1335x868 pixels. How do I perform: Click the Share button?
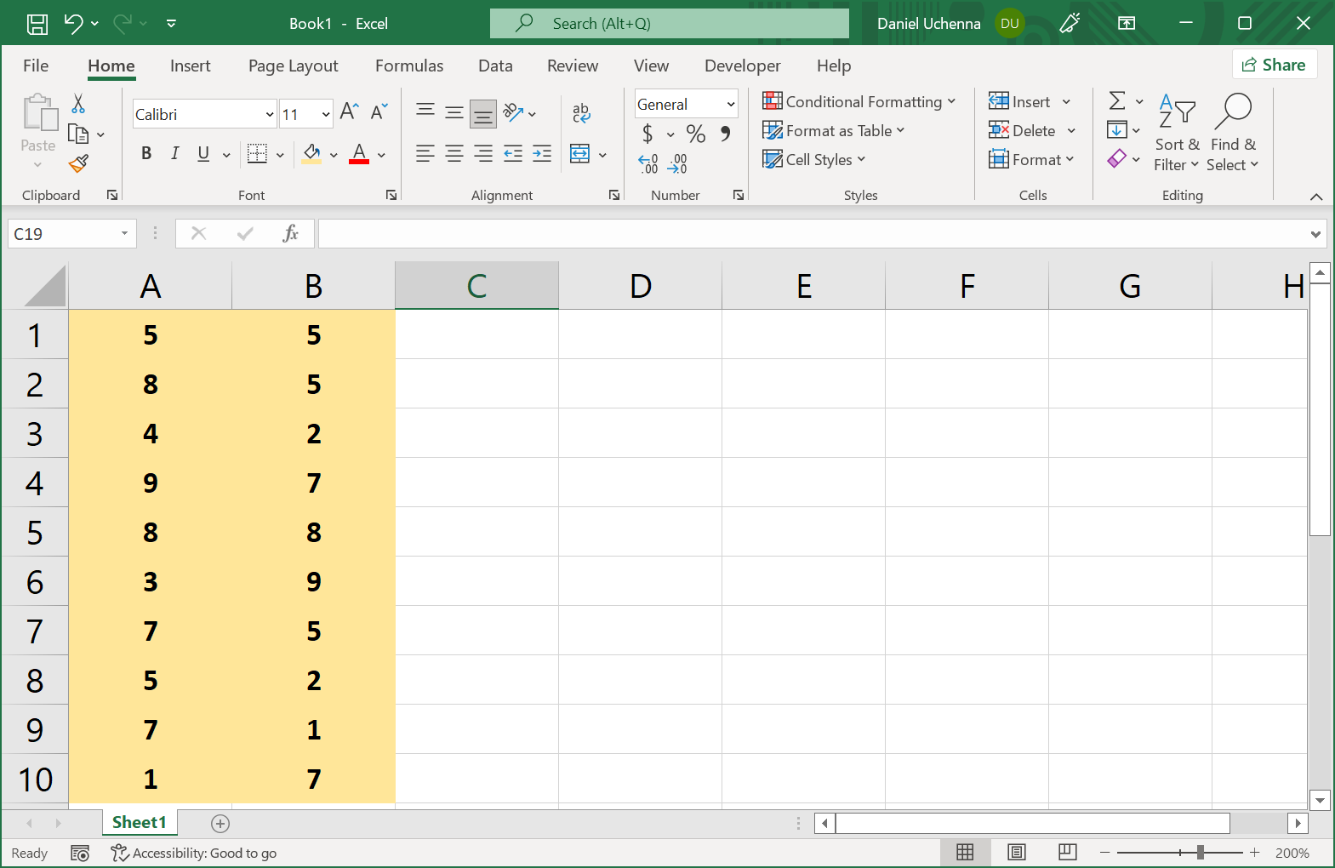point(1274,65)
